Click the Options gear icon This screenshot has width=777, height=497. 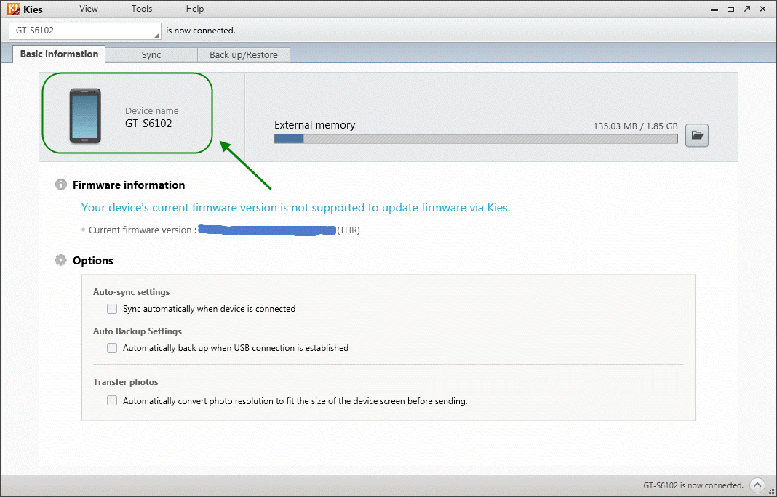[x=60, y=260]
